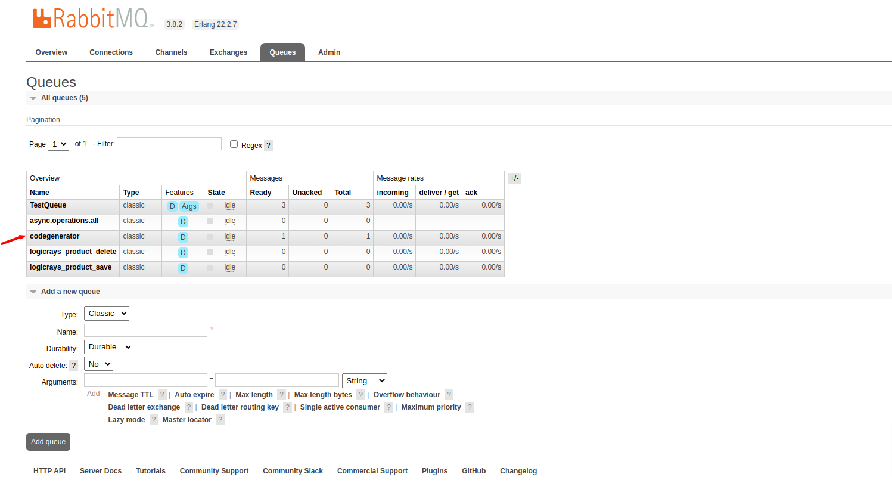Open the async.operations.all queue link
The image size is (892, 486).
point(64,221)
